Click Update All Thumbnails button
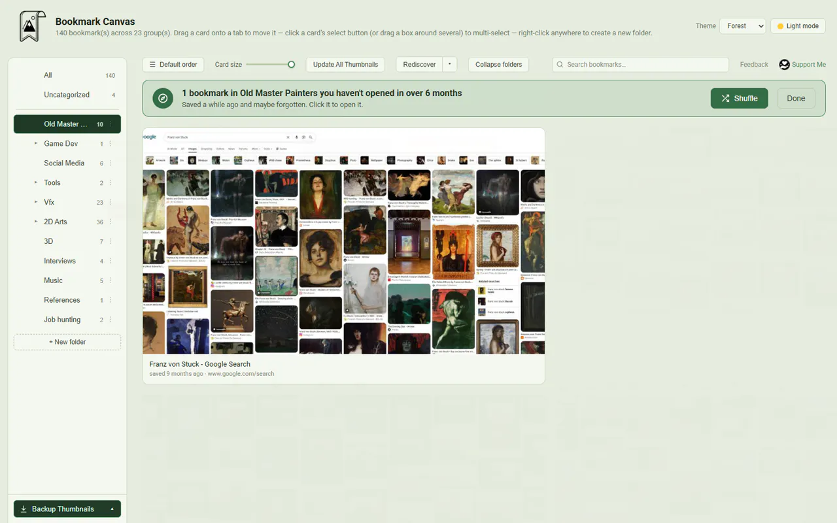The width and height of the screenshot is (837, 523). [x=345, y=65]
